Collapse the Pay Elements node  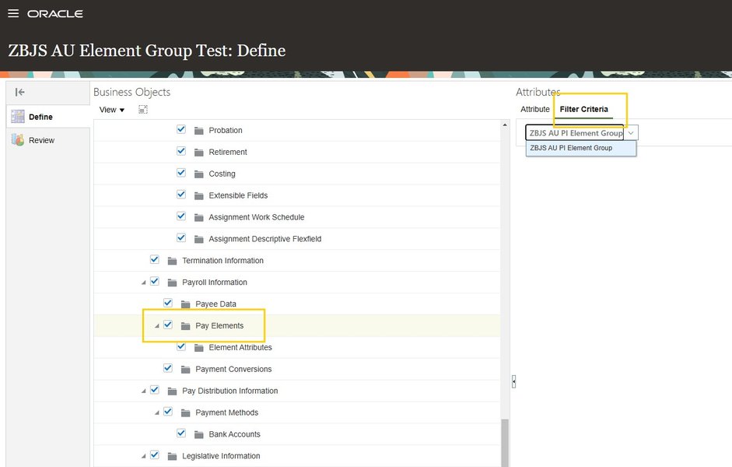click(156, 326)
